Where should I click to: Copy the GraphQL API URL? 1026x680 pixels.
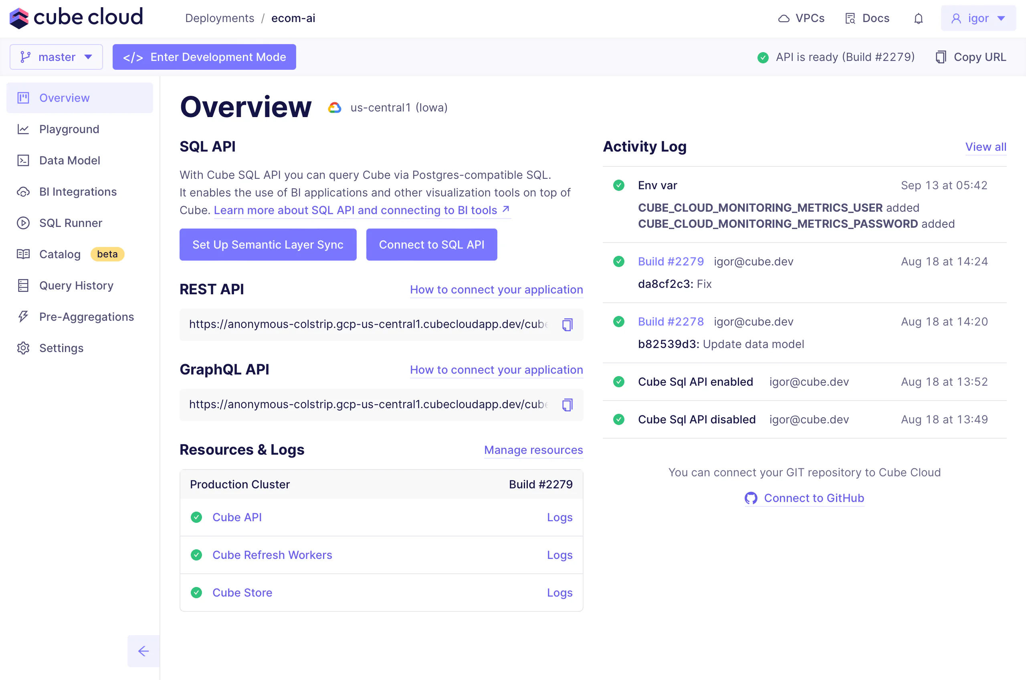[x=567, y=405]
